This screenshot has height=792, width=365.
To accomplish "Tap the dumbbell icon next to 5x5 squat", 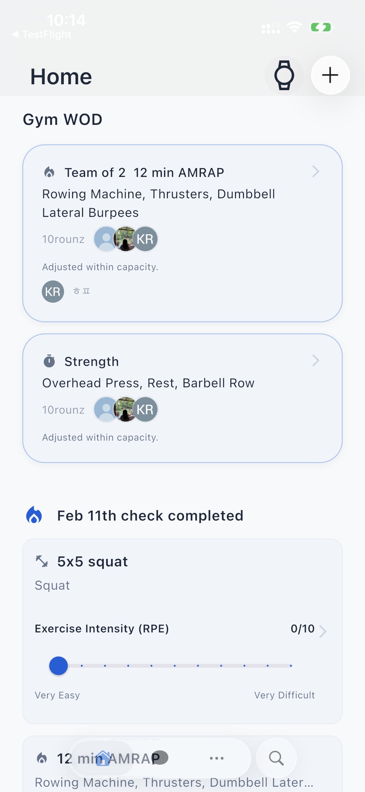I will [x=41, y=561].
